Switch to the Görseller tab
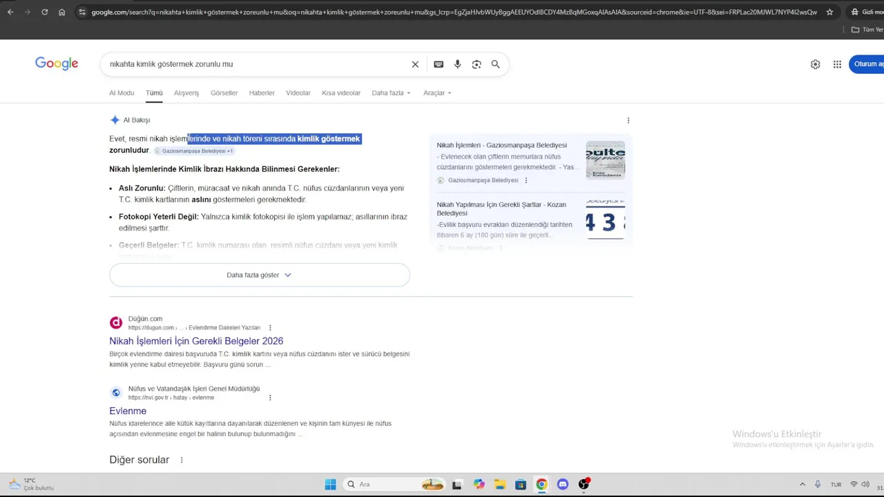884x497 pixels. (224, 92)
